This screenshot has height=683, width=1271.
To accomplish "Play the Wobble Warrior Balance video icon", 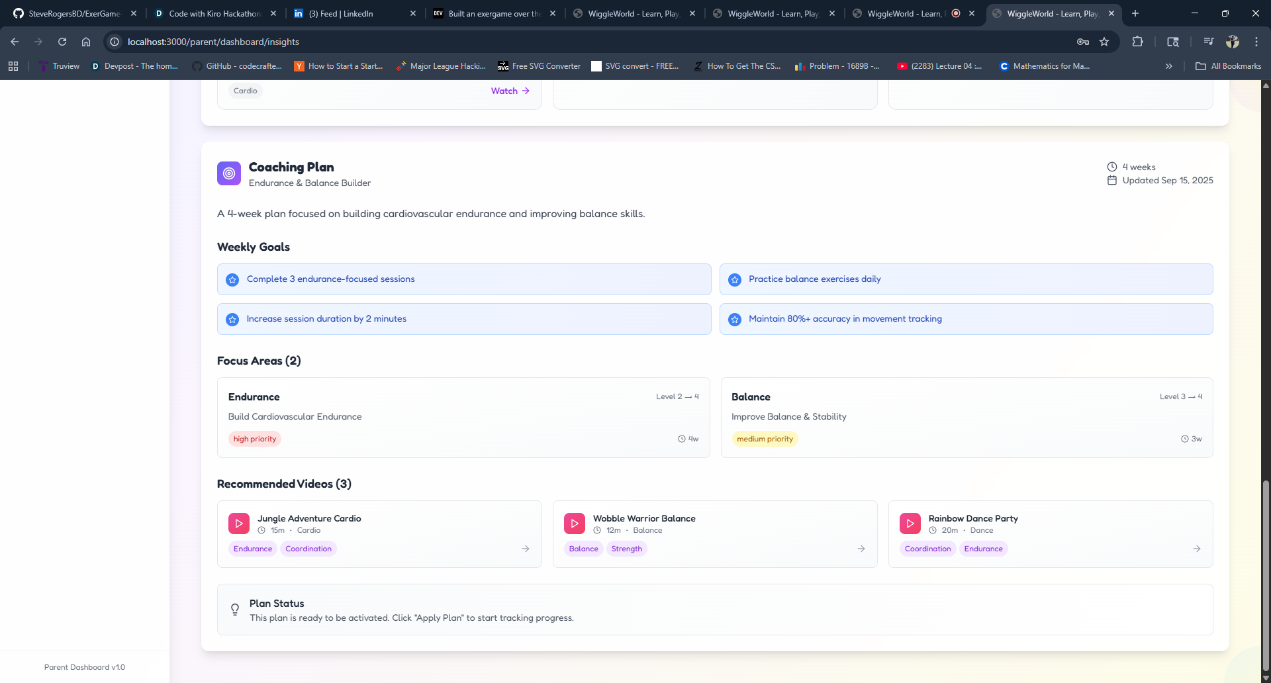I will pyautogui.click(x=575, y=524).
